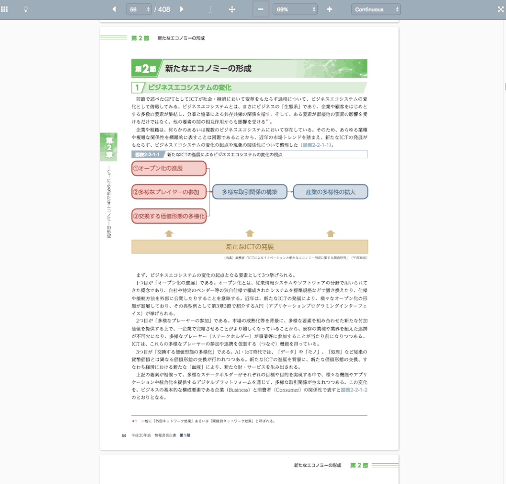Click the figure caption label 図表2-2-1-1
Image resolution: width=506 pixels, height=484 pixels.
click(x=147, y=155)
